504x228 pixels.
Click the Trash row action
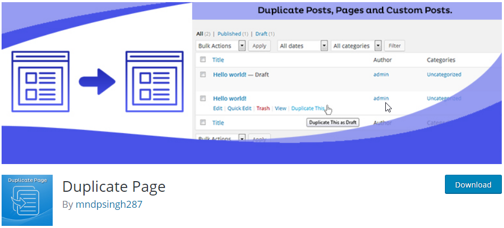[263, 108]
